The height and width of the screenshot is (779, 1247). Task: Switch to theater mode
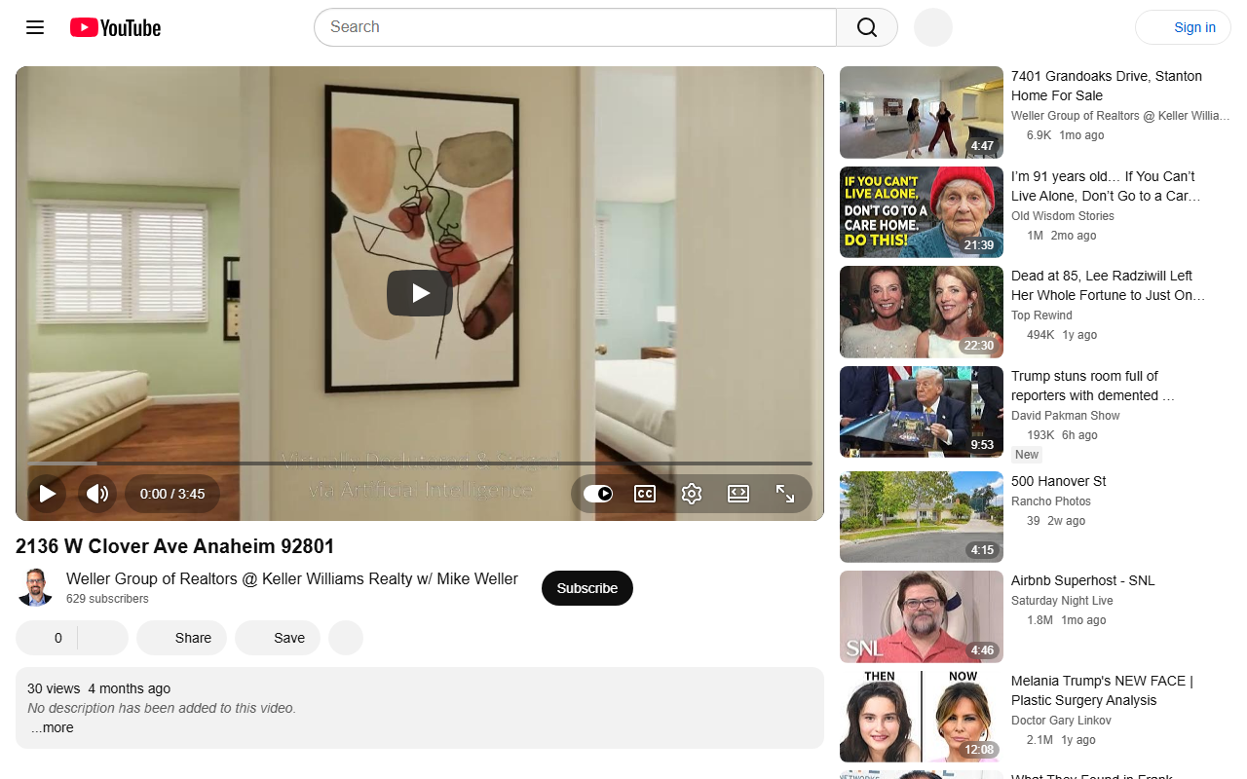click(x=738, y=494)
